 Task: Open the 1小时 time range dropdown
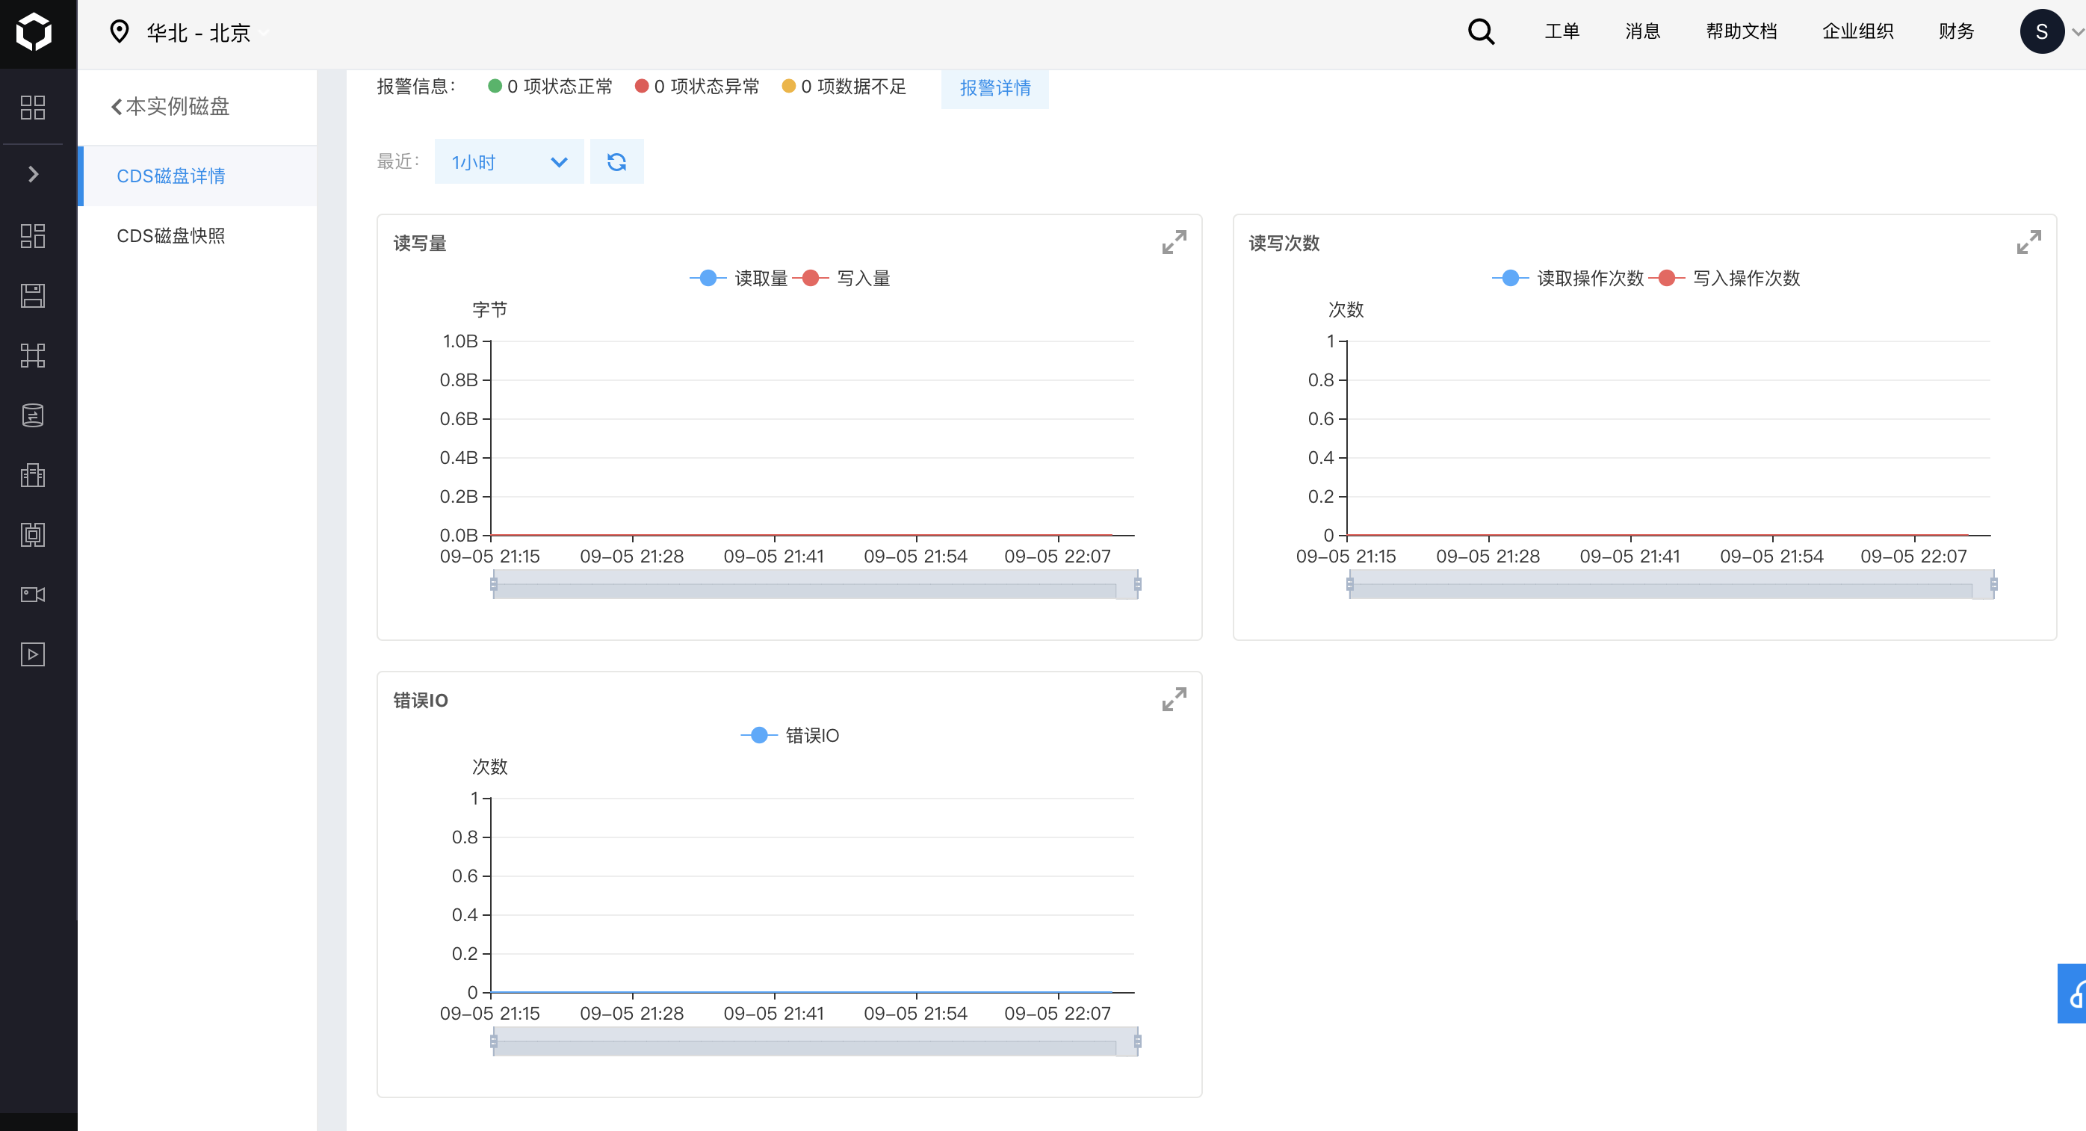tap(509, 162)
